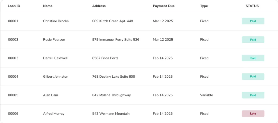
Task: Click the Paid badge for Darrell Caldwell
Action: click(x=253, y=58)
